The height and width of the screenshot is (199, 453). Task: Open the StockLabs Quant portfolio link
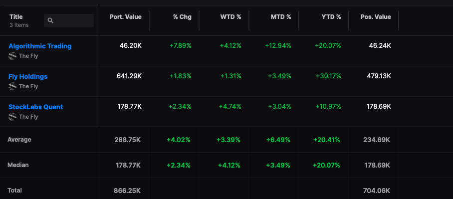click(x=35, y=107)
